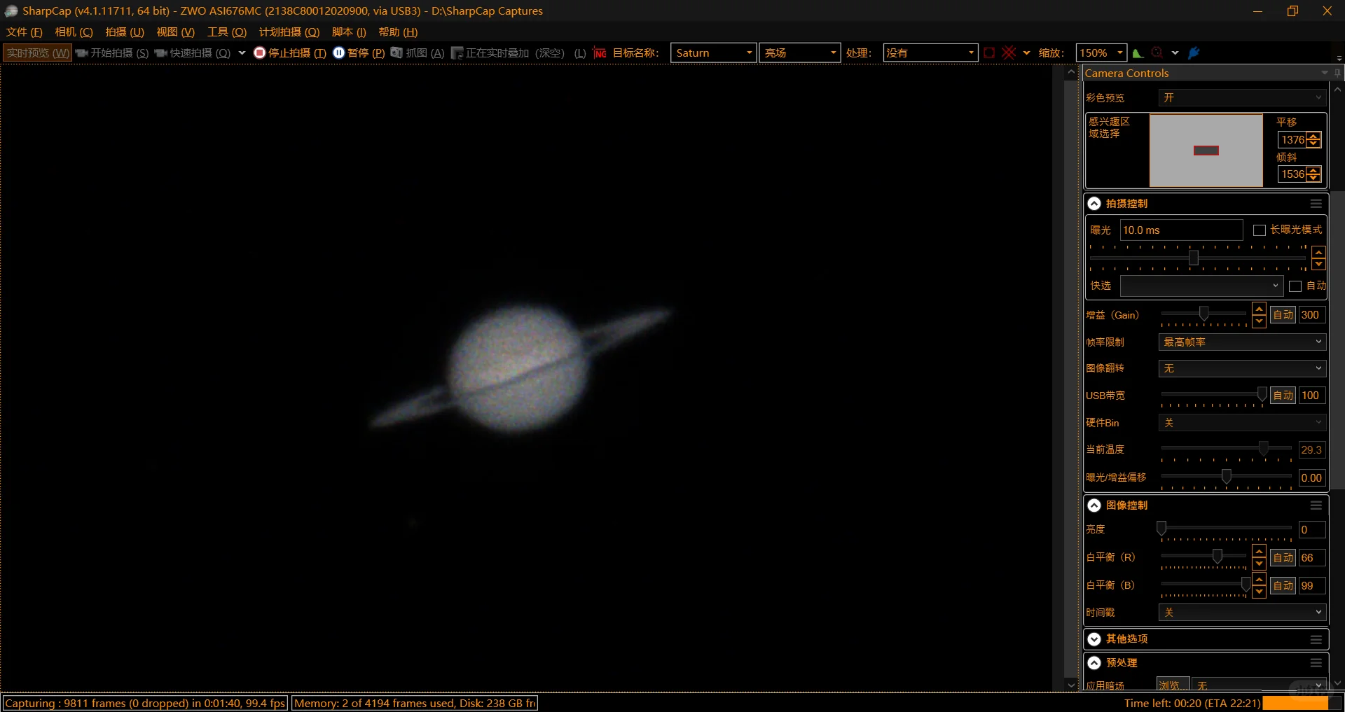Open the 计划拍摄 (Q) menu
This screenshot has height=712, width=1345.
coord(289,32)
